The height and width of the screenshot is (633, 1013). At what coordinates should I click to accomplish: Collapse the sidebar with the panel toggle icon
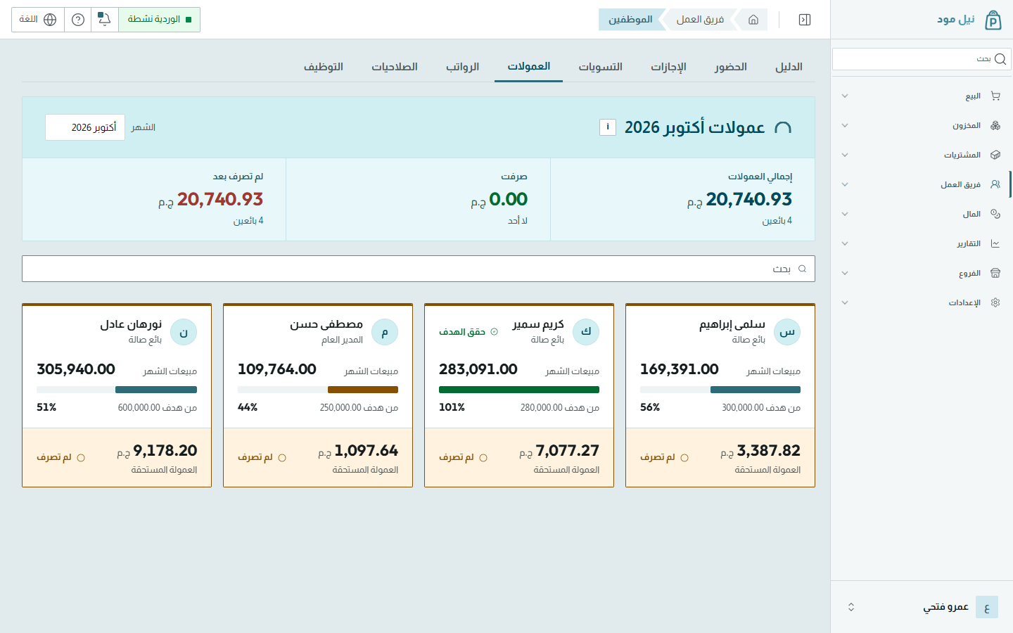805,20
